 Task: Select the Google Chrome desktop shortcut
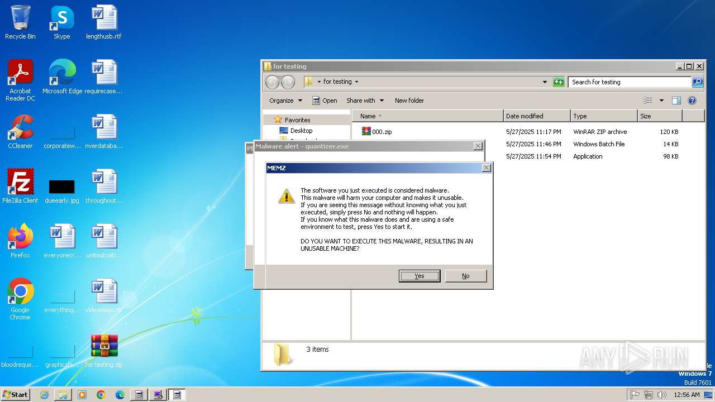tap(20, 300)
